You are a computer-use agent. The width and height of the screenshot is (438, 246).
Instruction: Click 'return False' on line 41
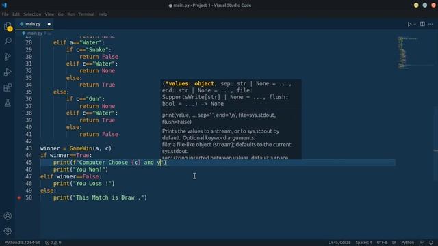coord(99,134)
